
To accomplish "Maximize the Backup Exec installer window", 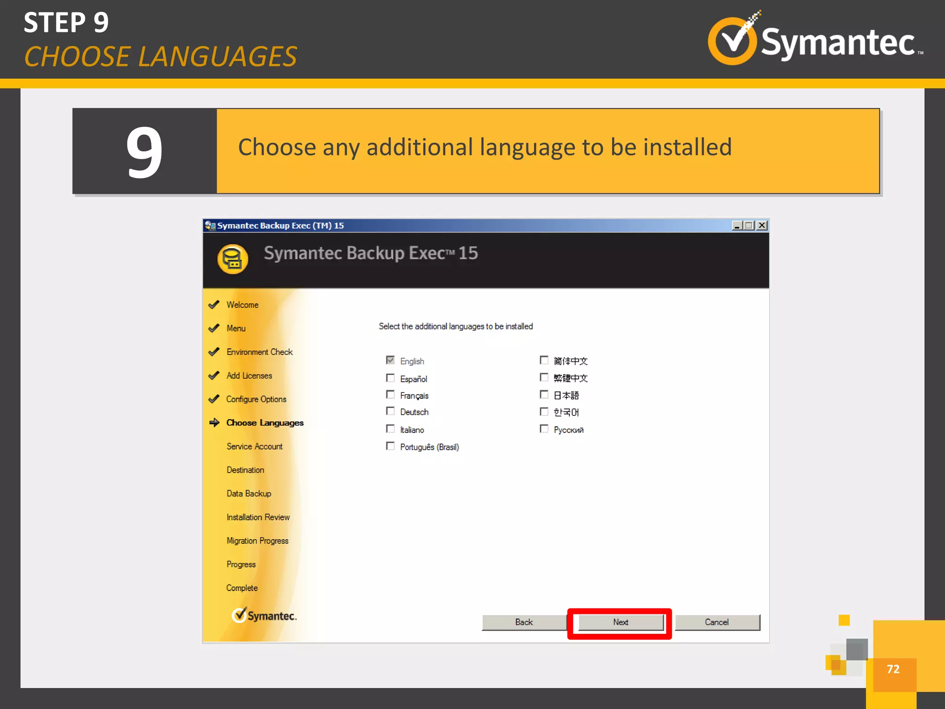I will 749,225.
